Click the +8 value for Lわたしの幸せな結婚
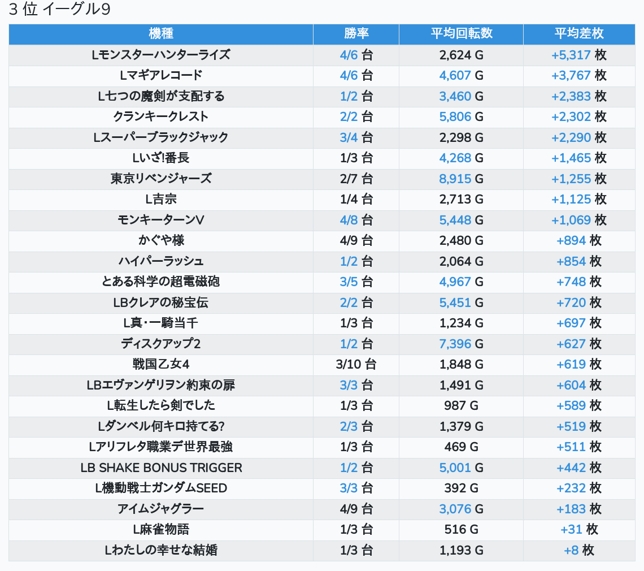644x571 pixels. click(572, 550)
